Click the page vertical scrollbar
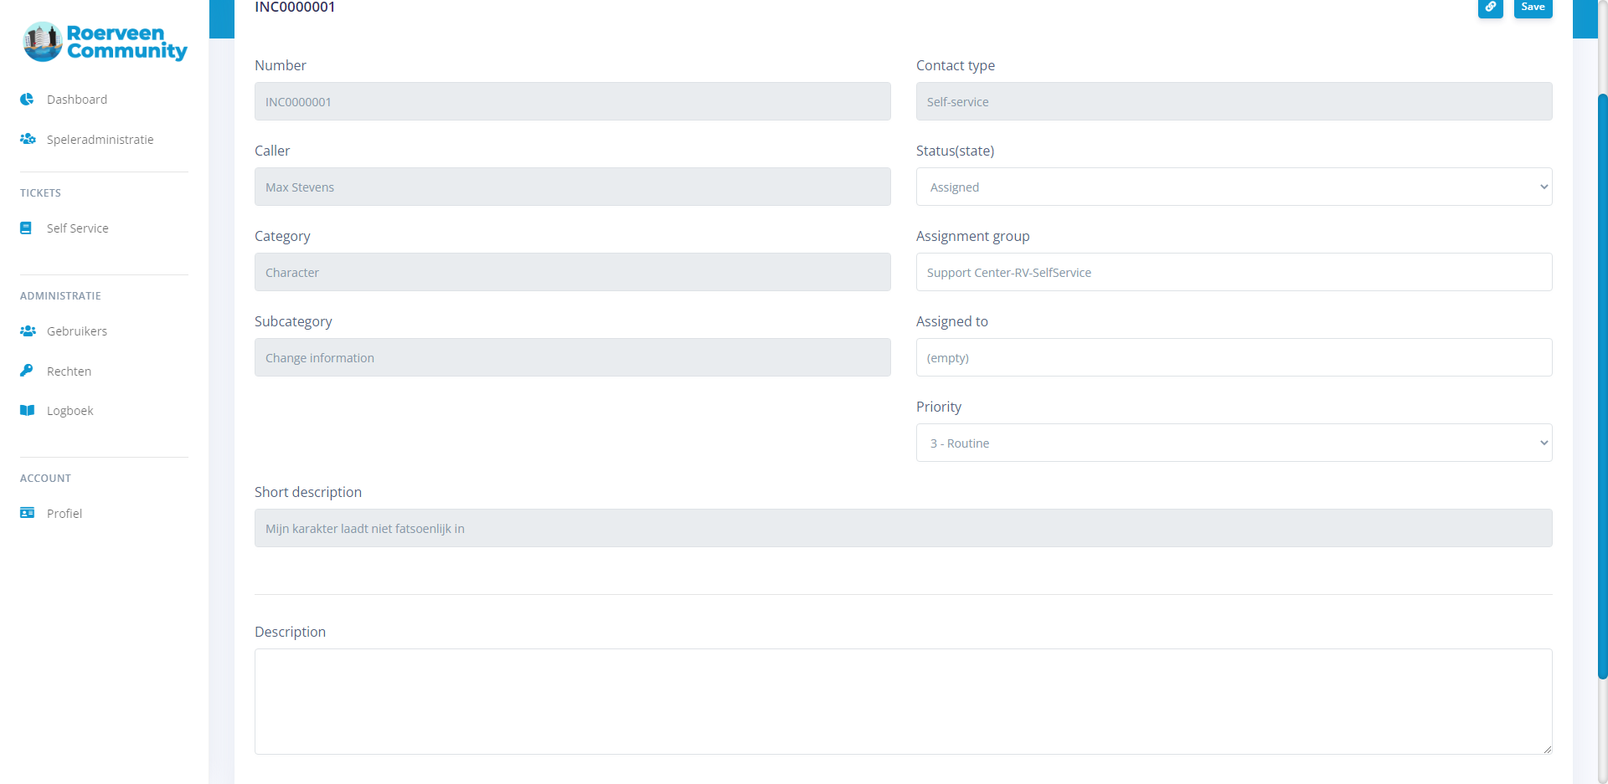Screen dimensions: 1608x784 pos(1602,385)
